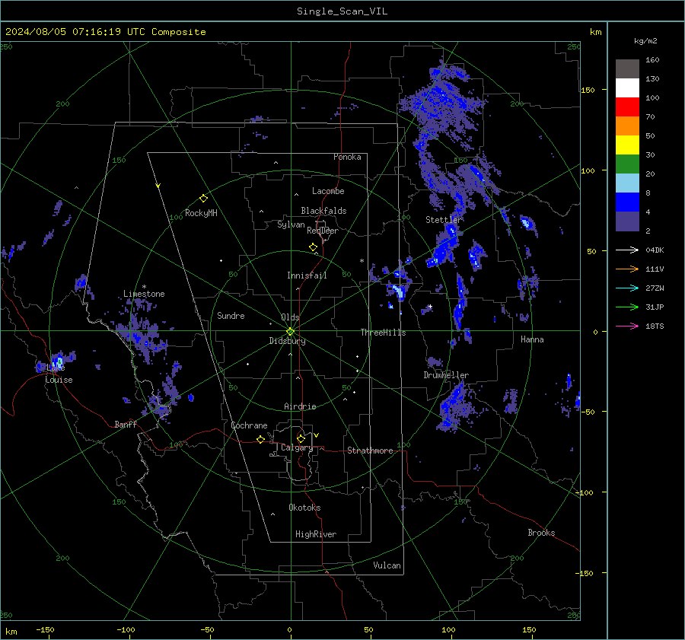Click the ThreeHills town label
Viewport: 685px width, 640px height.
coord(383,333)
